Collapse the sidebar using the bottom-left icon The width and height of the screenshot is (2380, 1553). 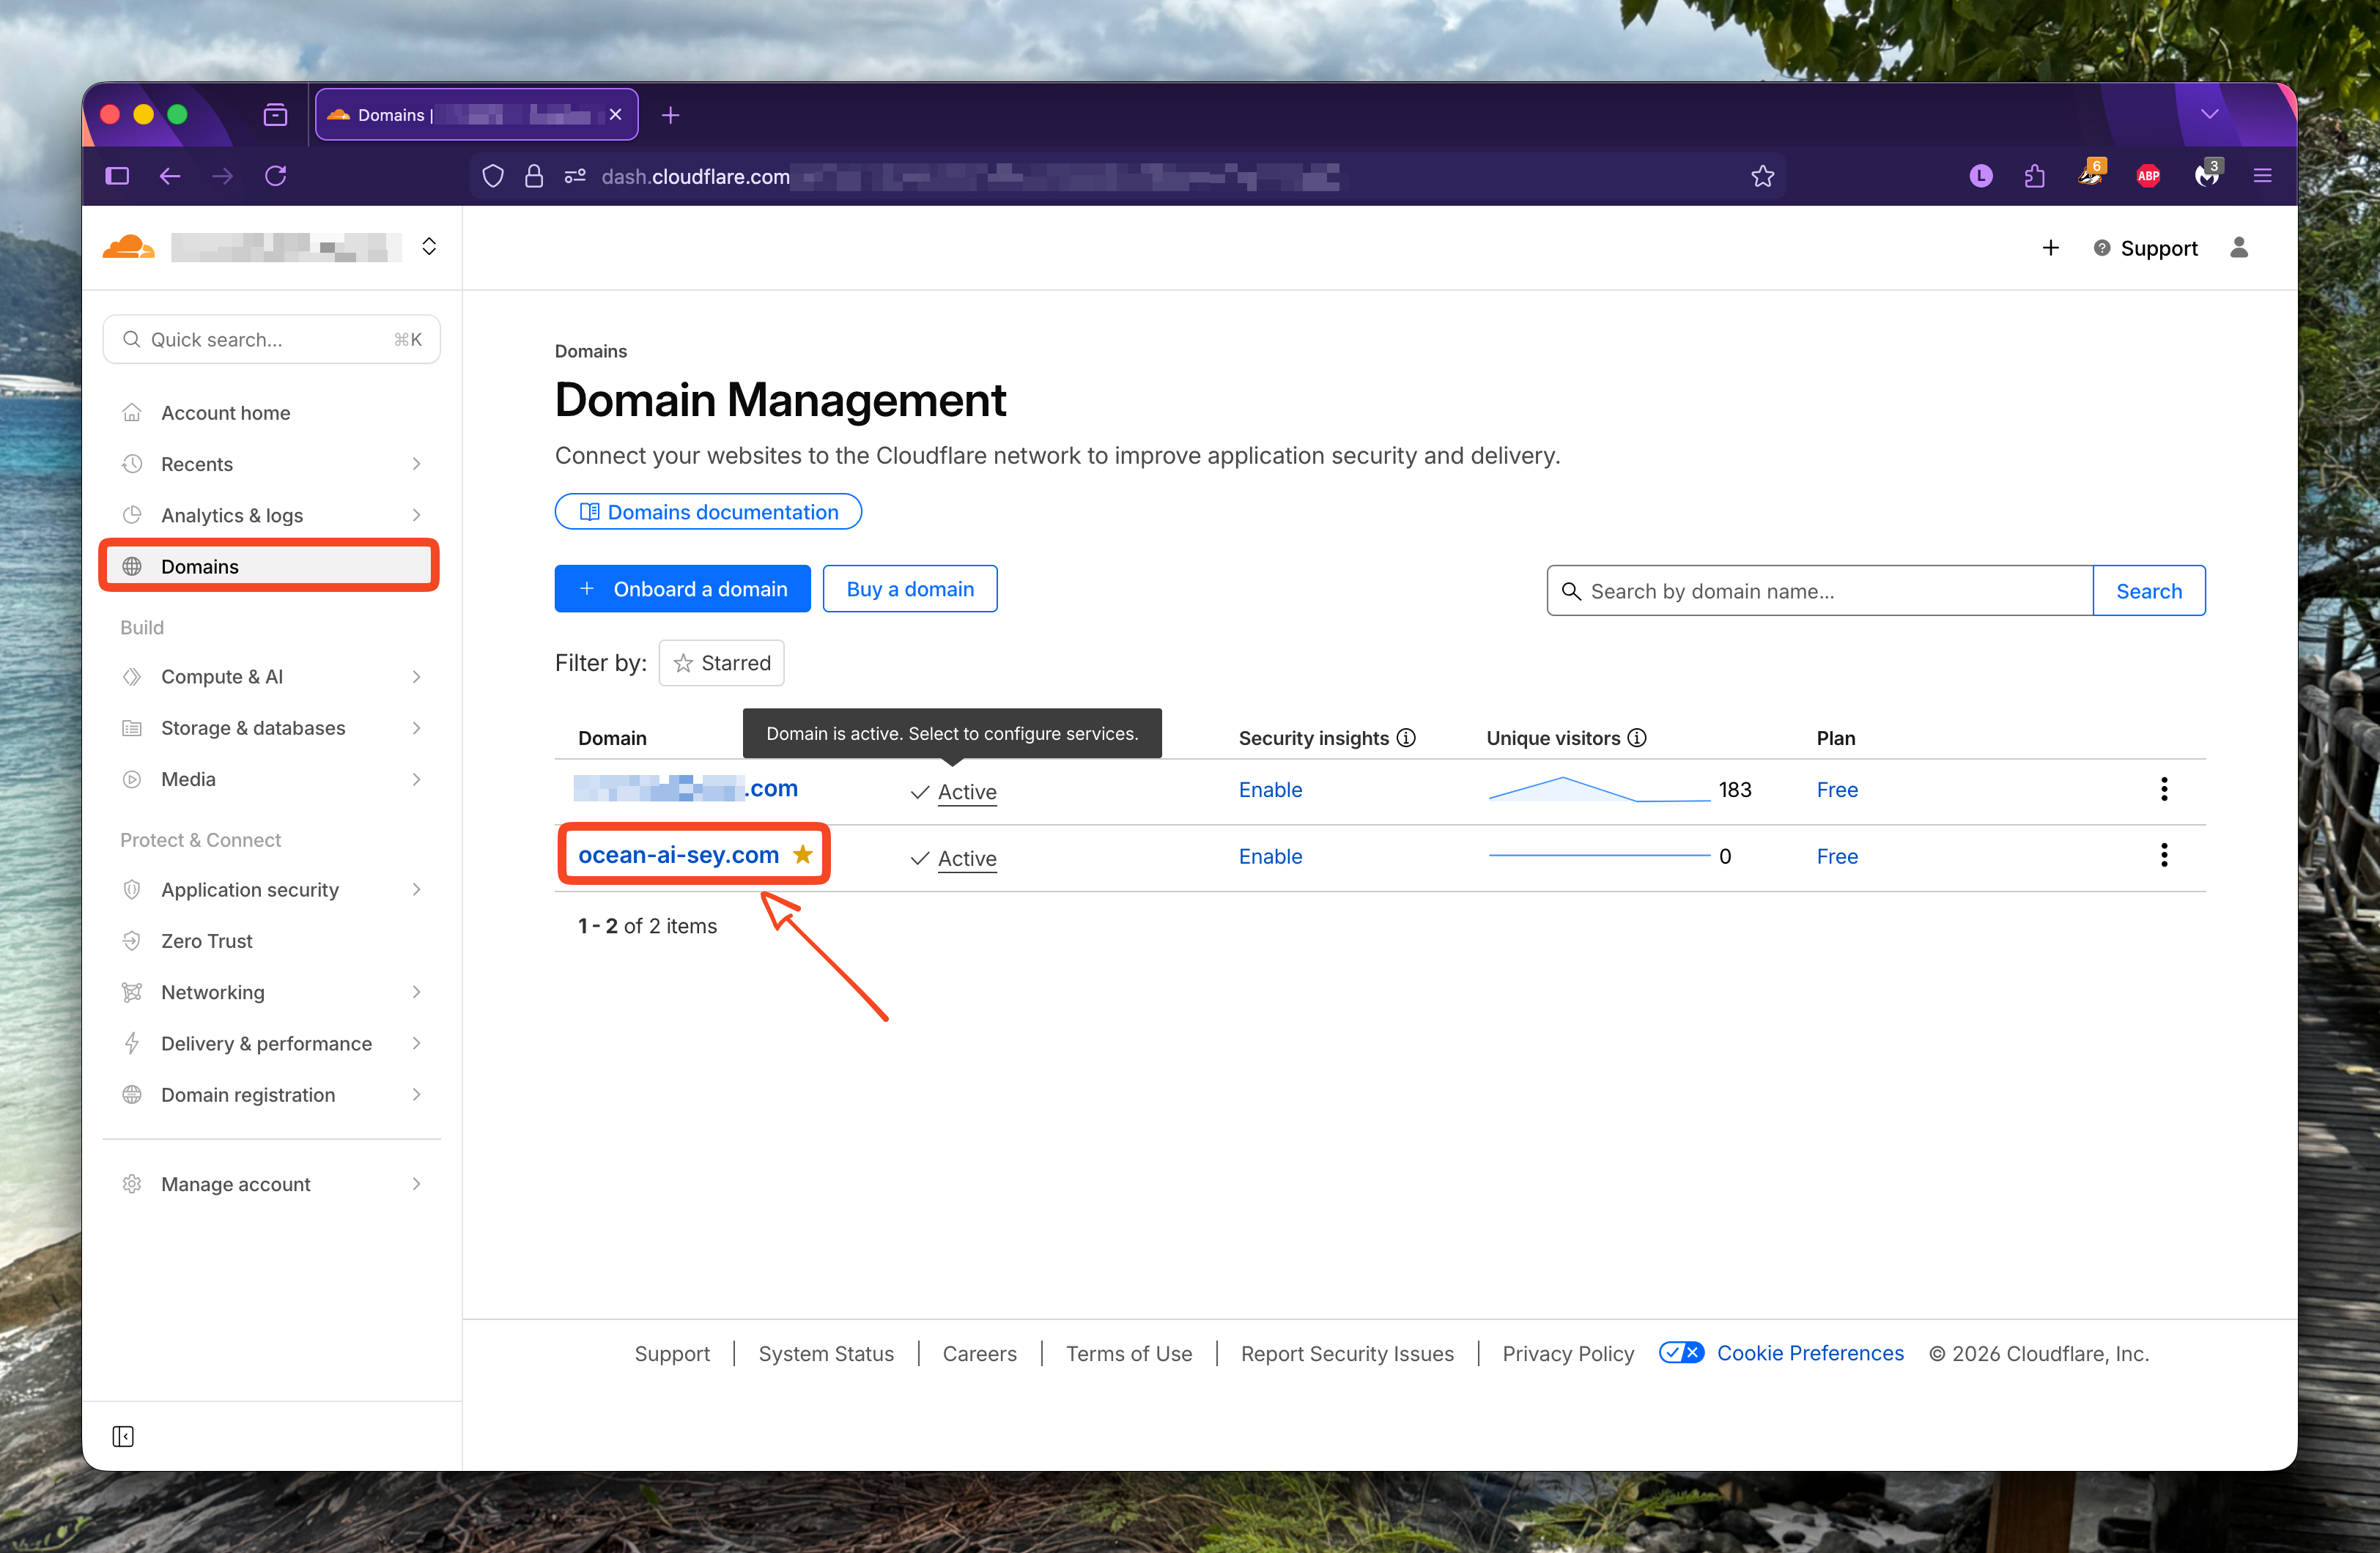click(123, 1436)
